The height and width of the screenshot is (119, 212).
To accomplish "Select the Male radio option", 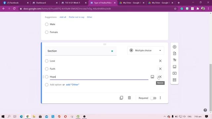I will tap(47, 24).
